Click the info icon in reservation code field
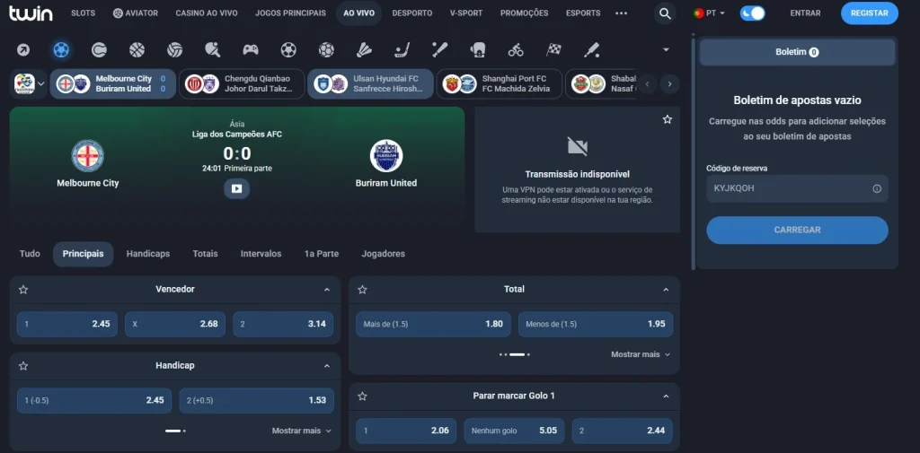 [877, 188]
